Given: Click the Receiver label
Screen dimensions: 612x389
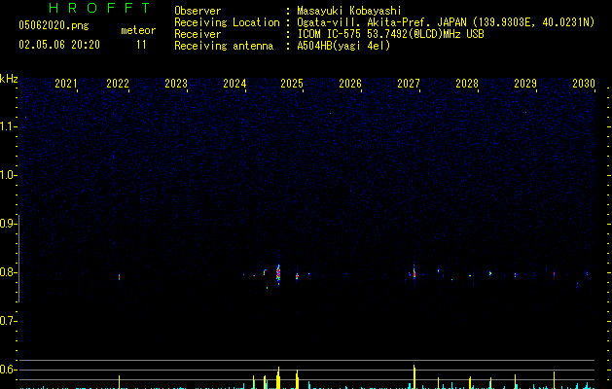Looking at the screenshot, I should [x=198, y=34].
